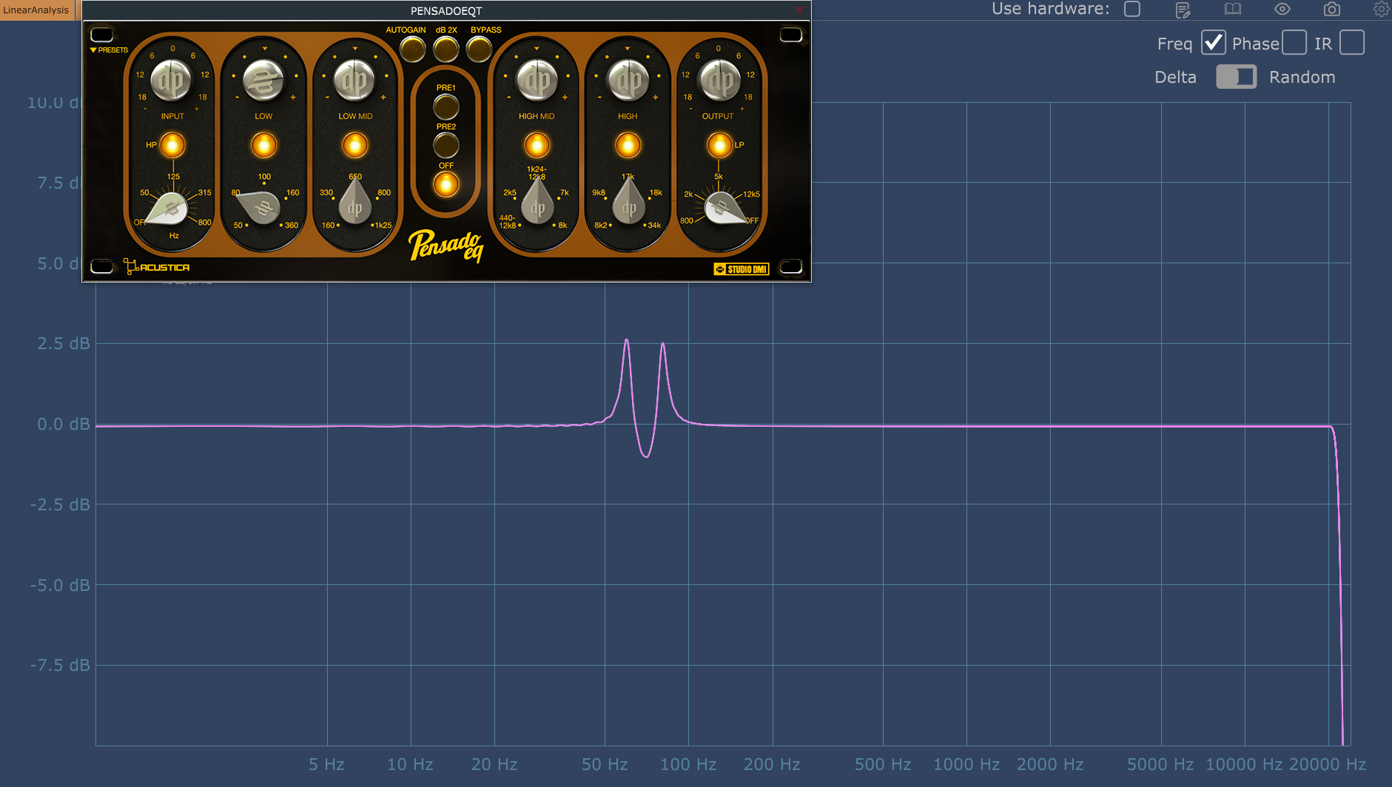
Task: Click the HIGH band gain knob
Action: point(628,81)
